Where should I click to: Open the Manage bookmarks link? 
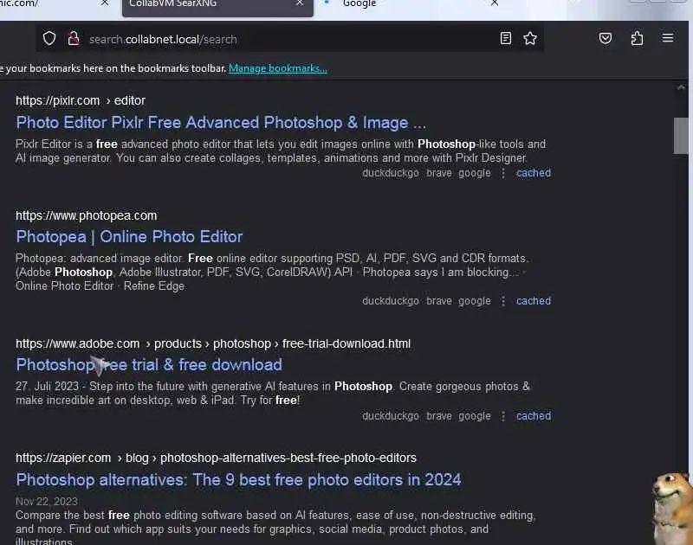coord(278,68)
